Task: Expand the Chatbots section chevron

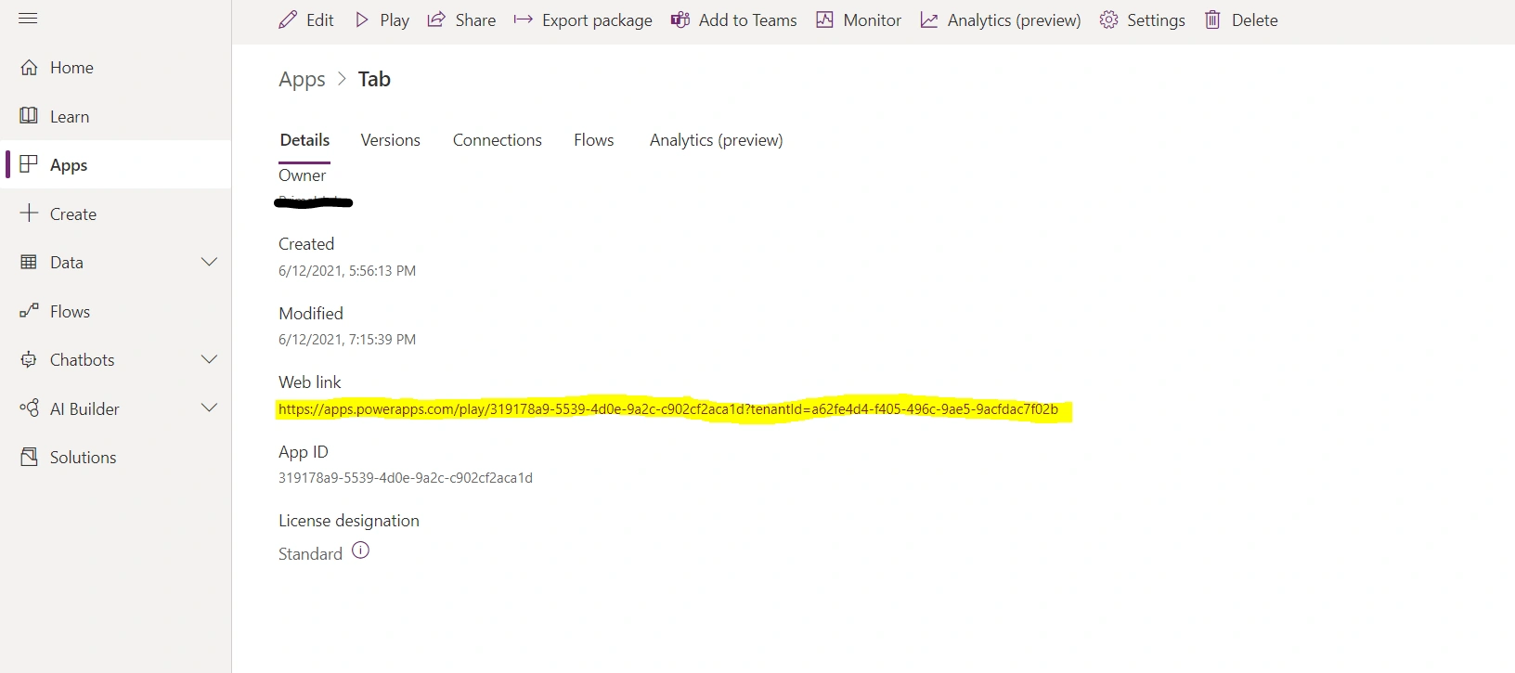Action: click(x=210, y=359)
